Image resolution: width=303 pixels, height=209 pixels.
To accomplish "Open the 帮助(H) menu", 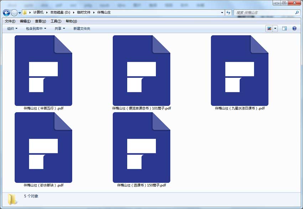I will point(71,21).
